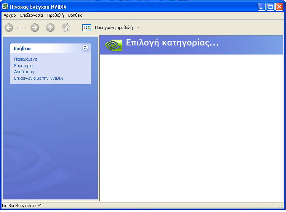Click the Forward arrow toolbar icon
The width and height of the screenshot is (286, 212).
35,27
